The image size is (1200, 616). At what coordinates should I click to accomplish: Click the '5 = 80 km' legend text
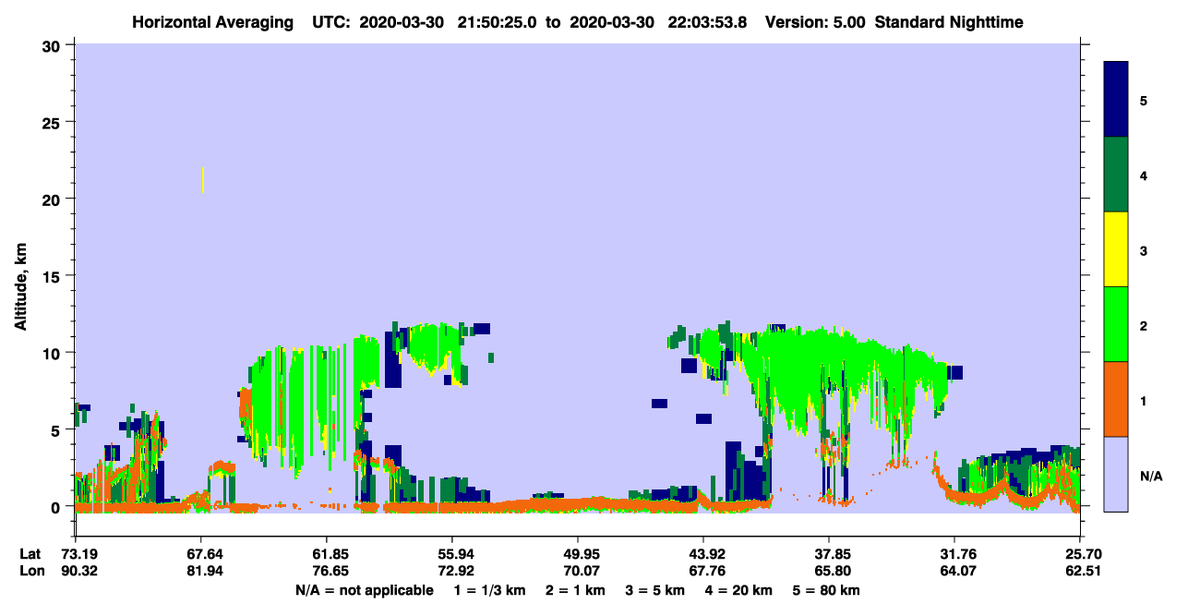click(x=826, y=590)
